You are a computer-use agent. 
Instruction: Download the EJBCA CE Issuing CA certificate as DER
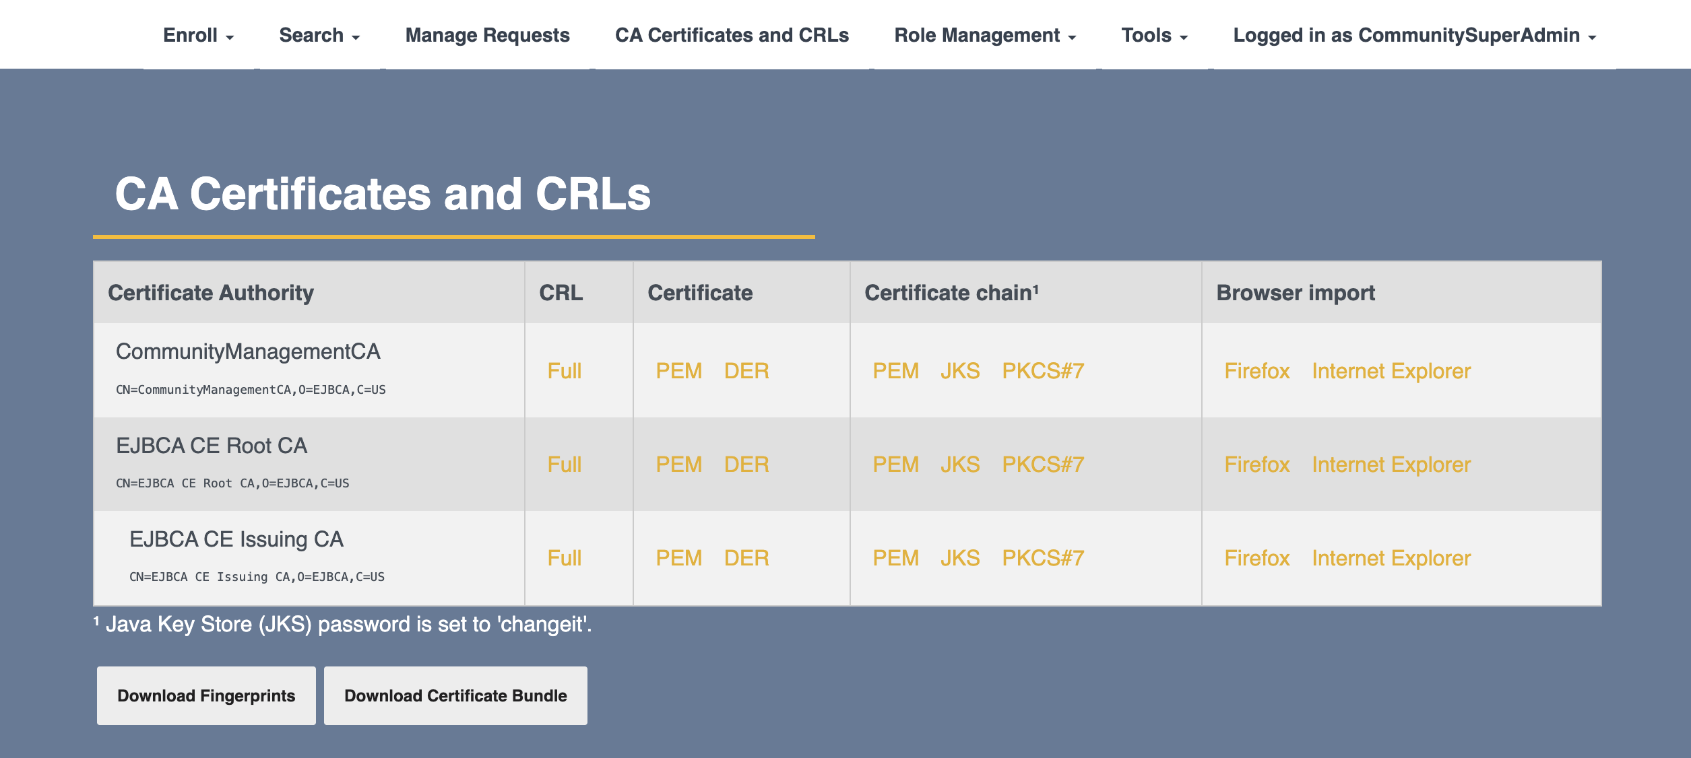click(x=746, y=558)
